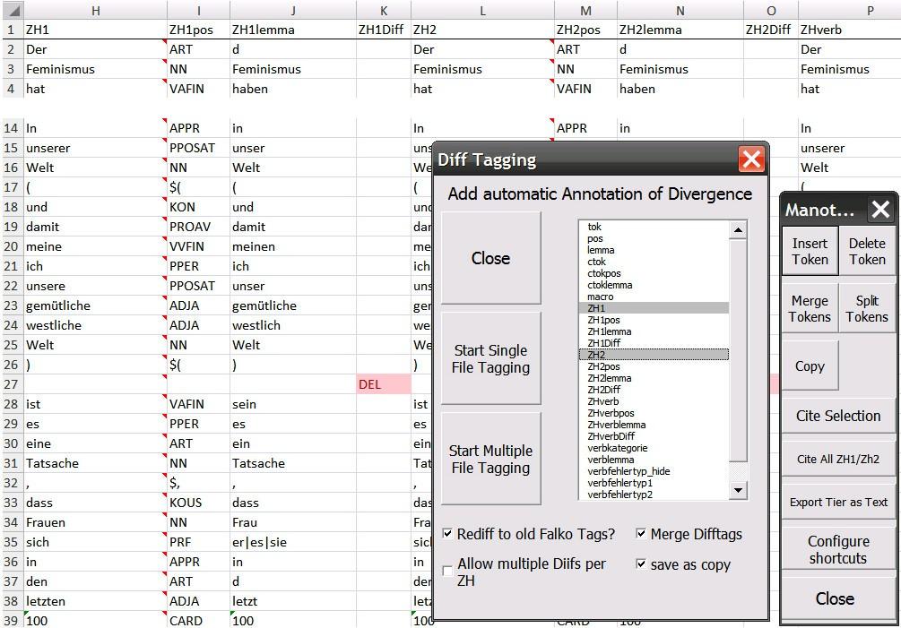Toggle the save as copy checkbox
This screenshot has width=901, height=628.
click(x=641, y=564)
